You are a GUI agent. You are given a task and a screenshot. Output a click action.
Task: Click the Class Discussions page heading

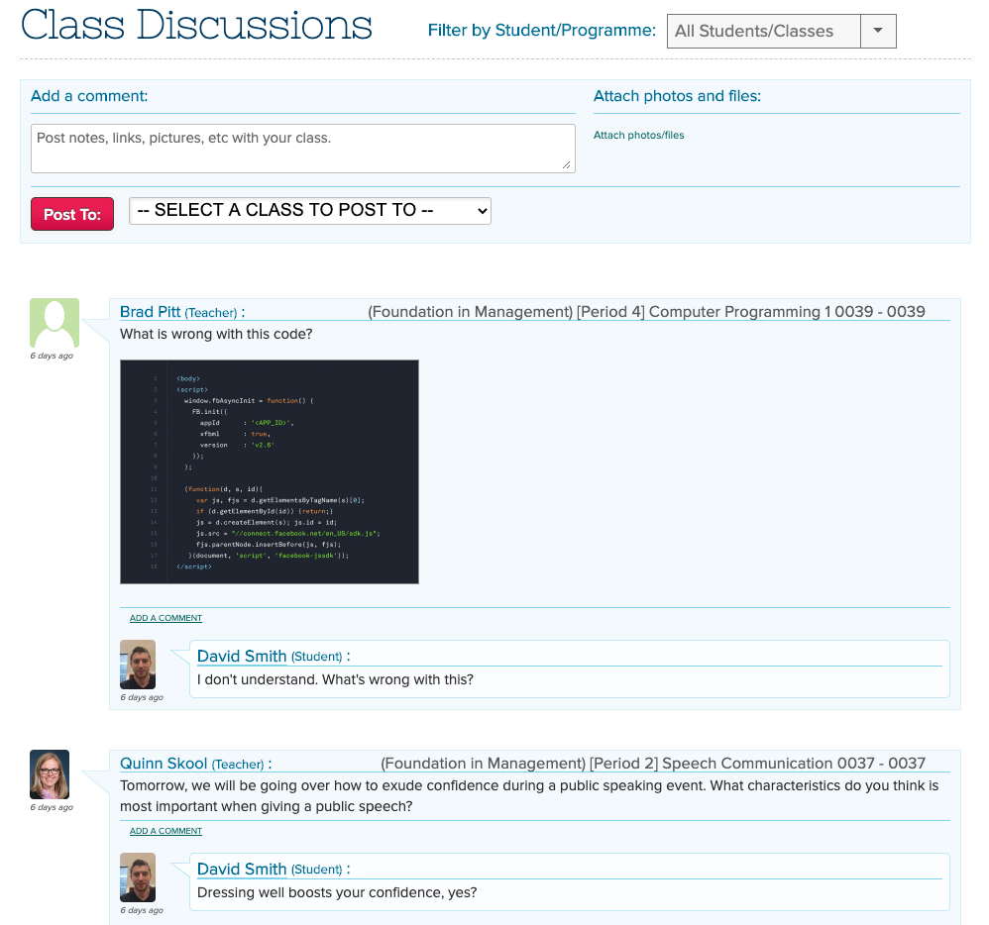point(196,25)
